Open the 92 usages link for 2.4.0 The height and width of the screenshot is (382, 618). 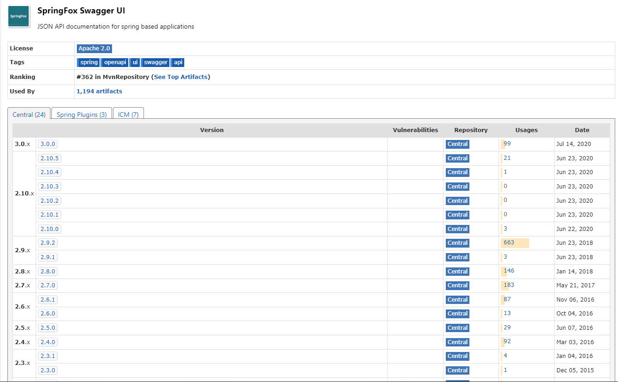point(507,342)
